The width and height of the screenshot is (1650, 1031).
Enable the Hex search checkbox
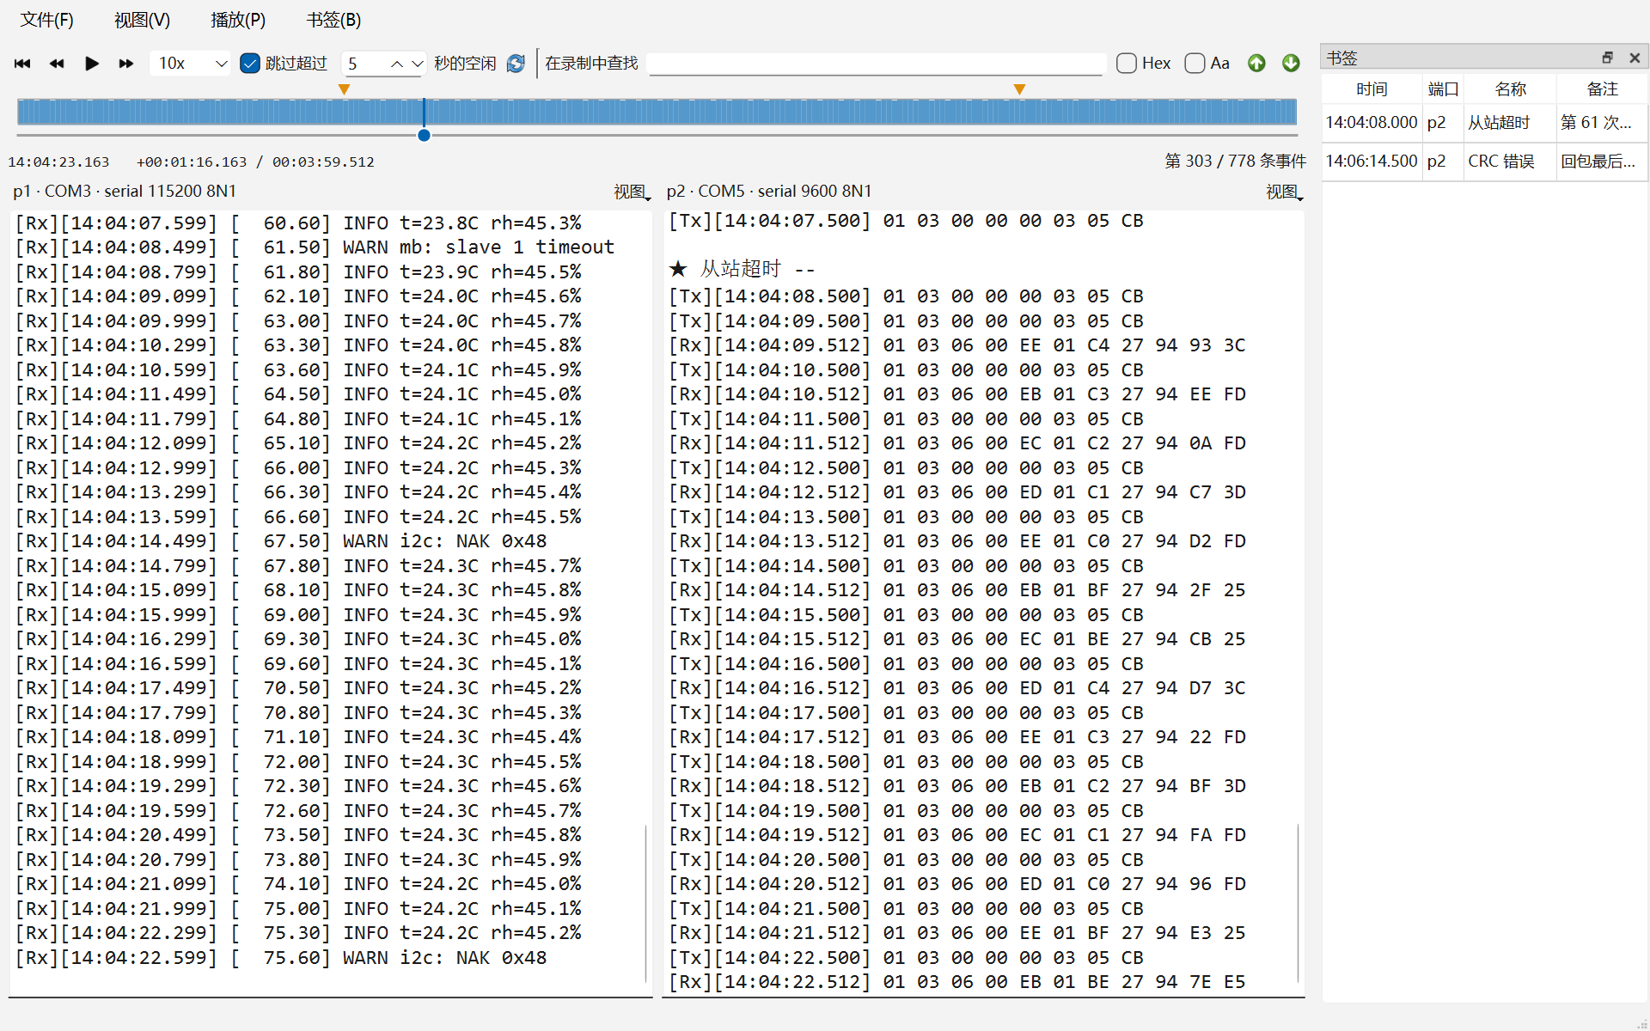pos(1127,63)
